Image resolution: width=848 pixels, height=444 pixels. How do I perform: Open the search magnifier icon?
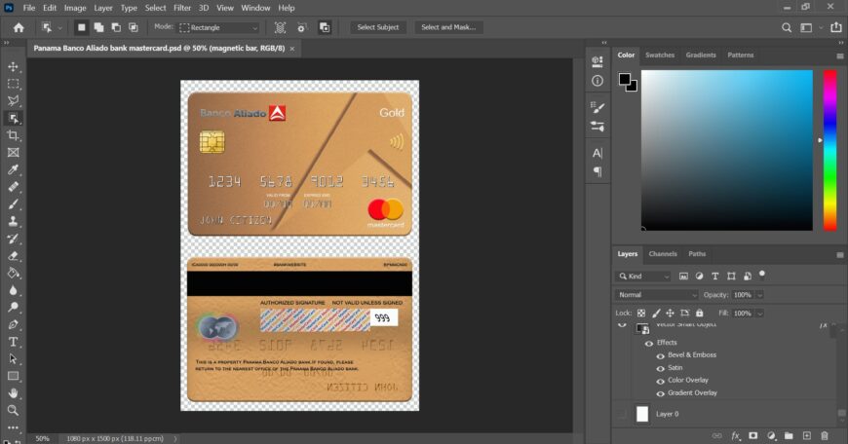(x=787, y=27)
